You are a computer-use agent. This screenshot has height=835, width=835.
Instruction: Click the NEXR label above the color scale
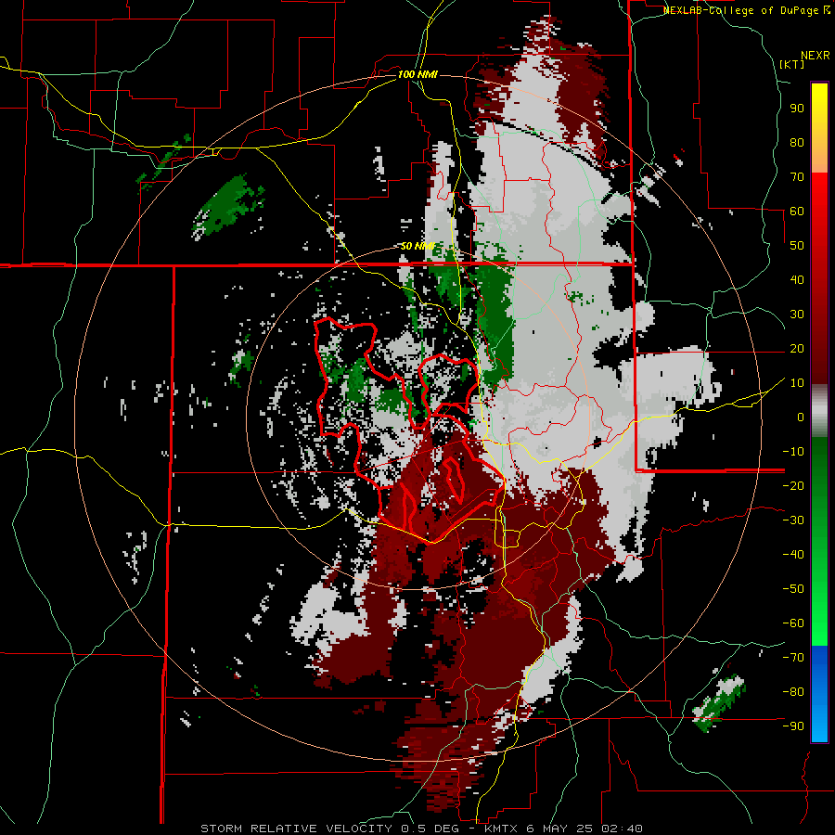coord(816,56)
